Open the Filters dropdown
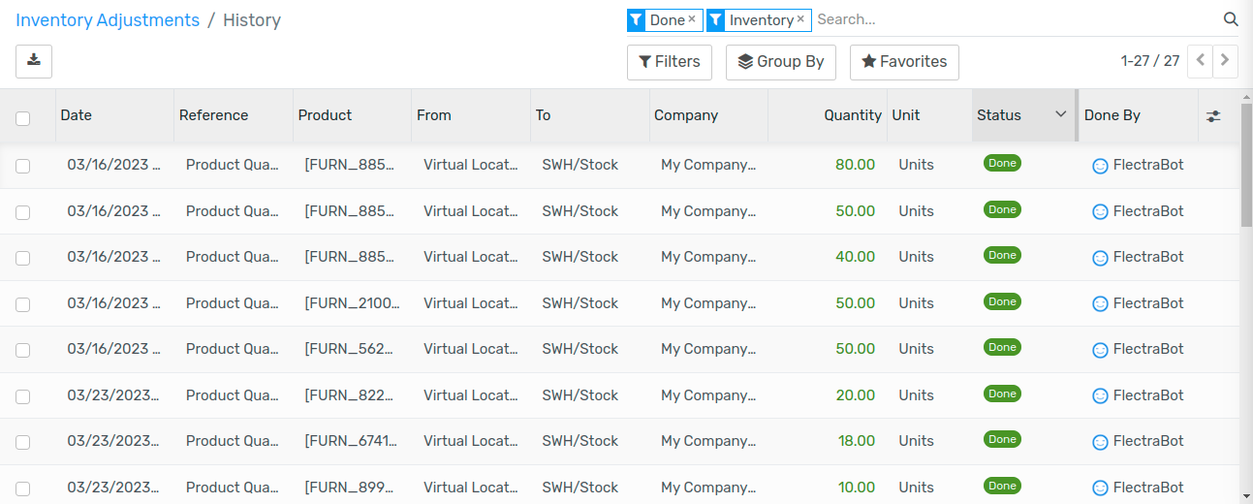1253x504 pixels. pyautogui.click(x=670, y=62)
